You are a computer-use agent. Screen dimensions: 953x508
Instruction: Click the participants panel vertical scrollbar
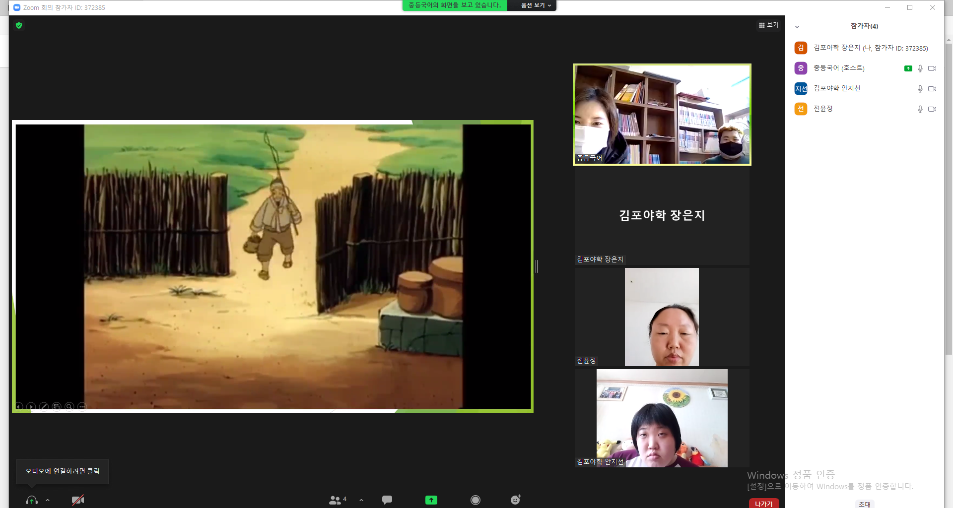tap(949, 198)
